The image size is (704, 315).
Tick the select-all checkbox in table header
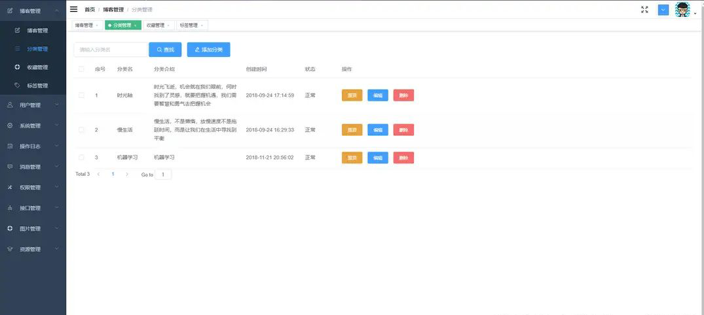coord(81,69)
